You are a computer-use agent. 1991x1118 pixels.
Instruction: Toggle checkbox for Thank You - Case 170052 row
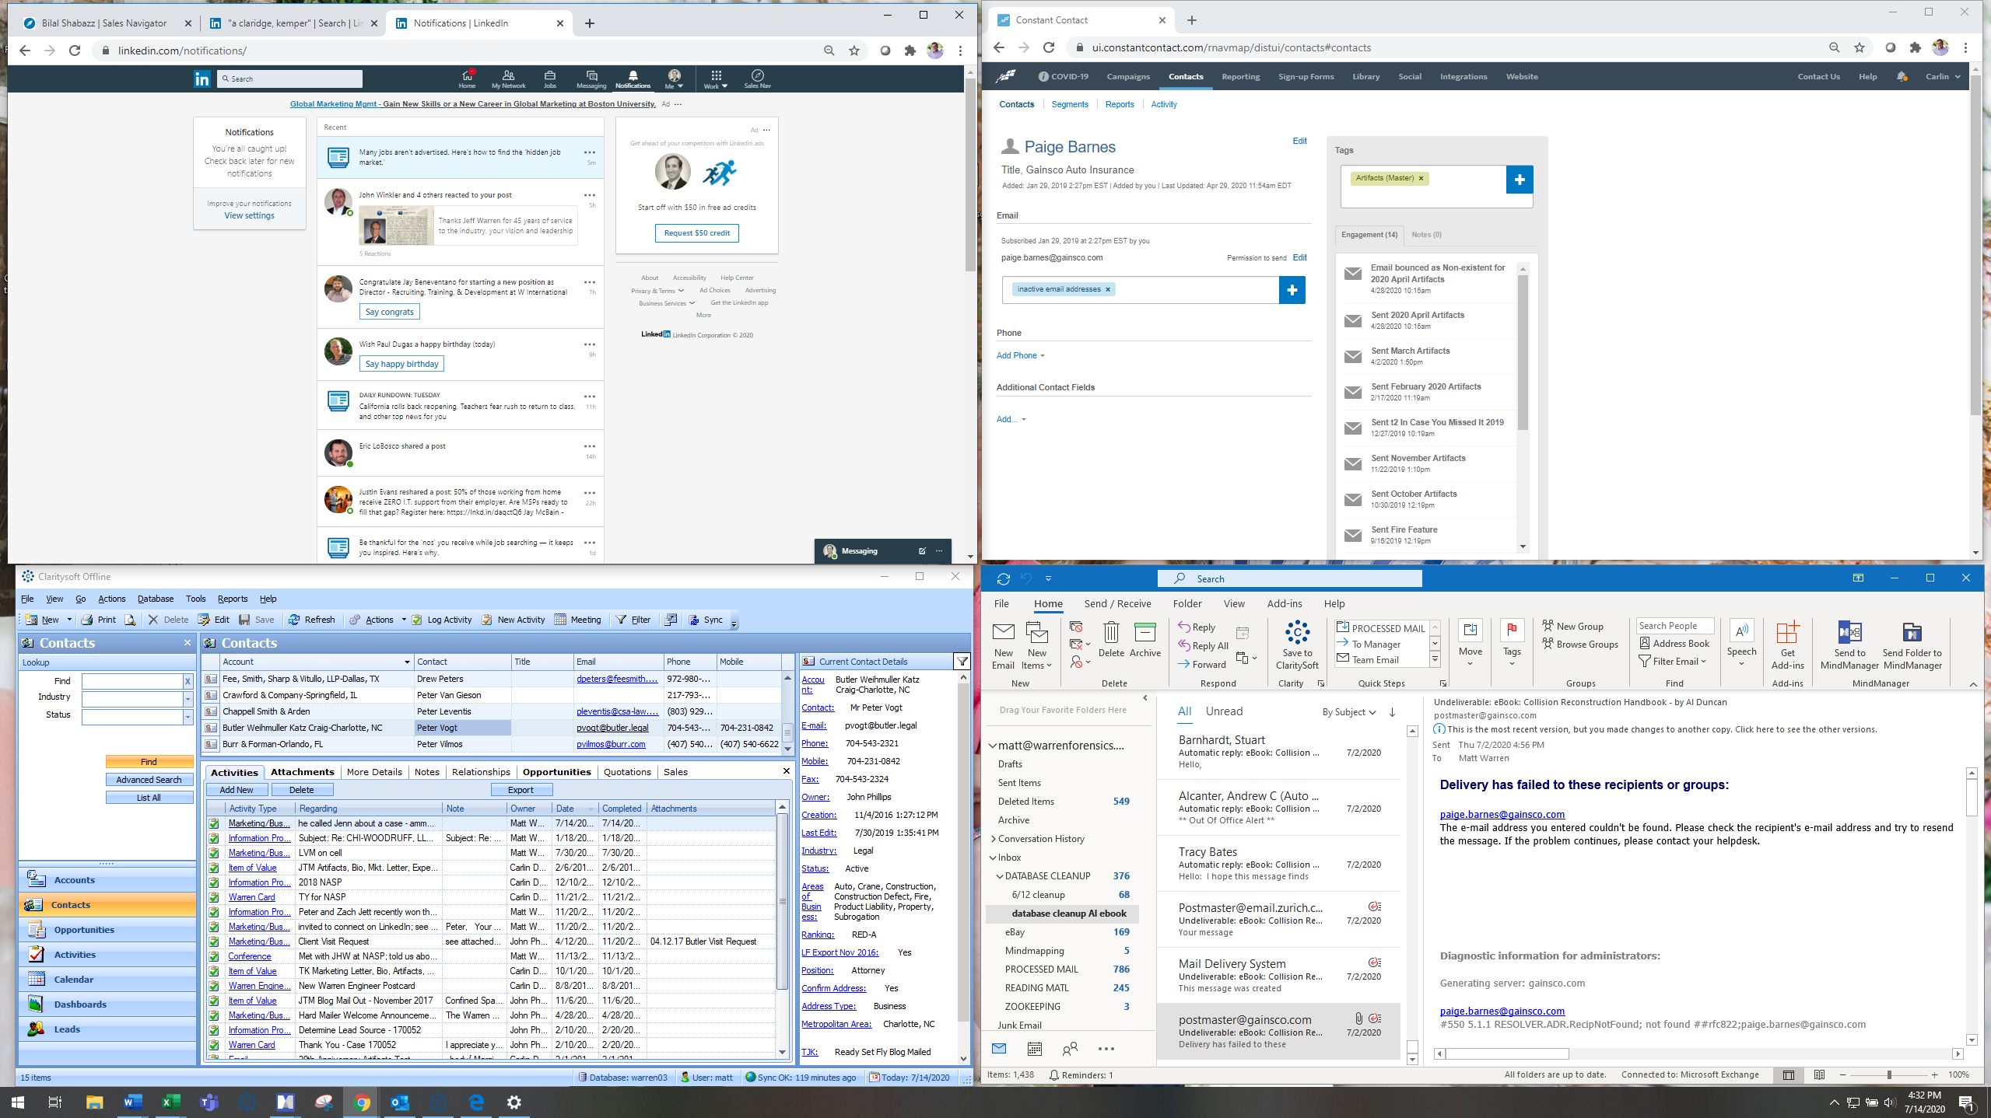pos(214,1045)
